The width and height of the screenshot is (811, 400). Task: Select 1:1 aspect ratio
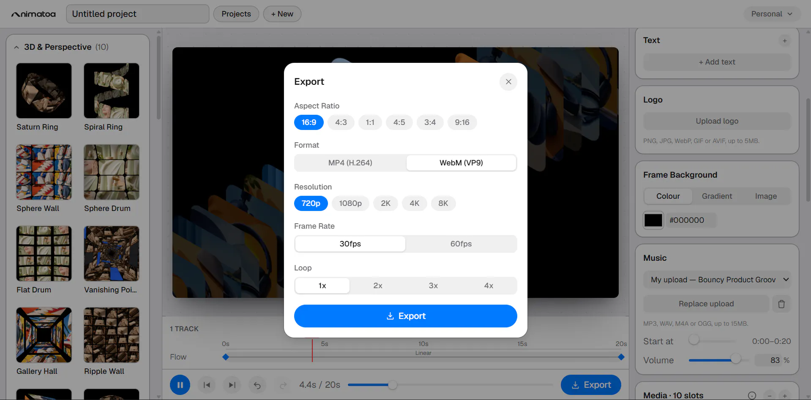pyautogui.click(x=370, y=122)
